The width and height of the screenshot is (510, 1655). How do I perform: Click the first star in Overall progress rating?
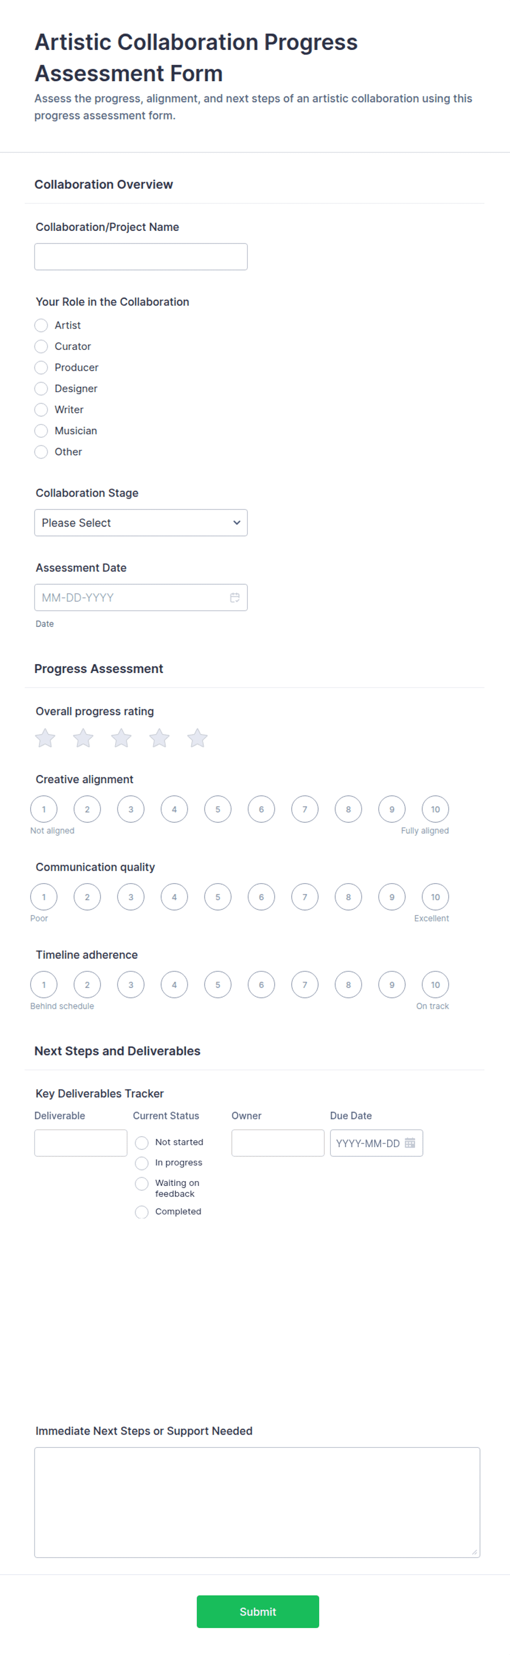point(45,738)
